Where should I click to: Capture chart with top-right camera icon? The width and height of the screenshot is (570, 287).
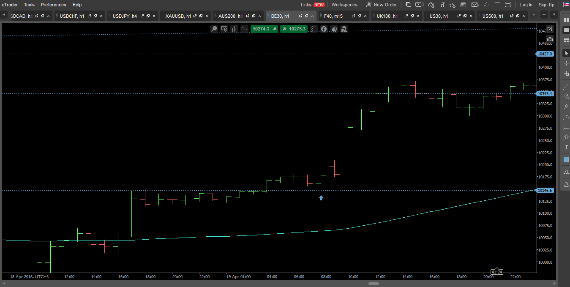coord(550,39)
